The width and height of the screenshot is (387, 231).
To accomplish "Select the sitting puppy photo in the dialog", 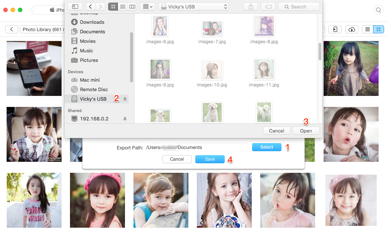I will click(x=212, y=112).
